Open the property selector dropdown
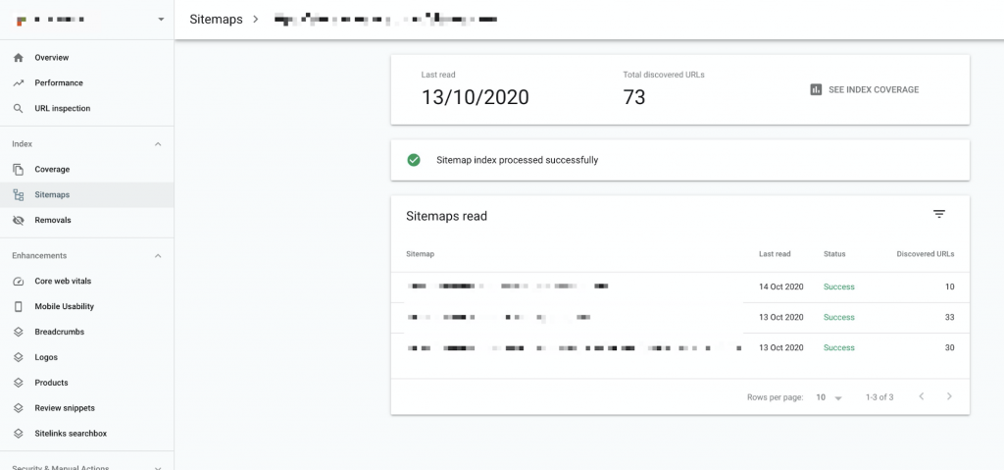 pos(161,20)
